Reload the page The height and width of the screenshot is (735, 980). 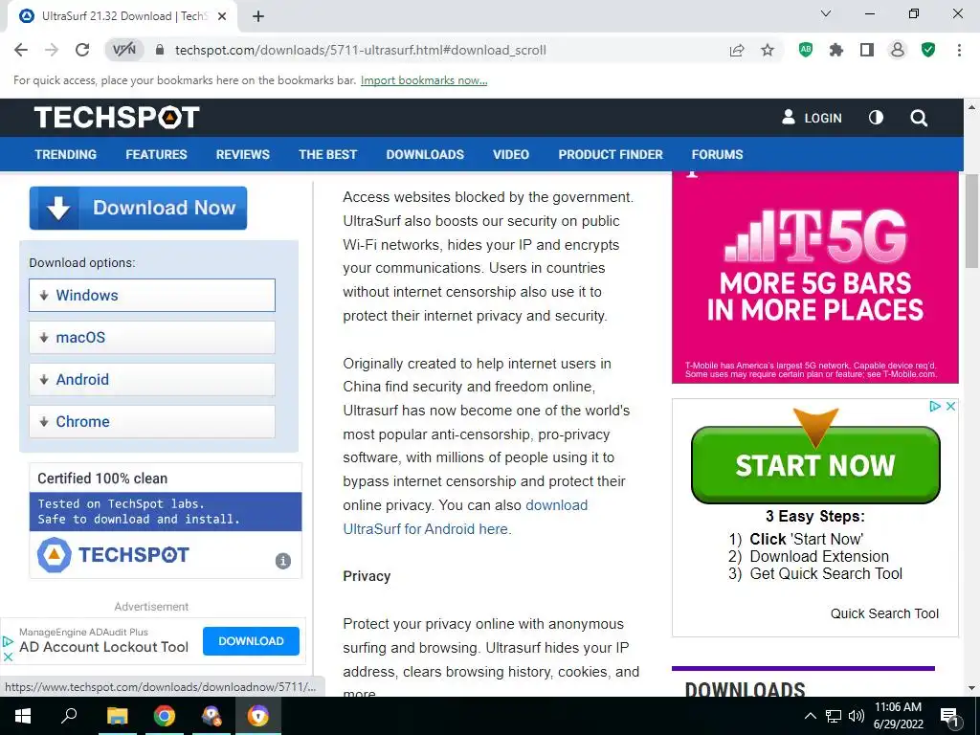click(x=82, y=50)
